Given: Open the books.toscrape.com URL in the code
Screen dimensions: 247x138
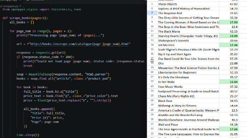Looking at the screenshot, I should [79, 44].
